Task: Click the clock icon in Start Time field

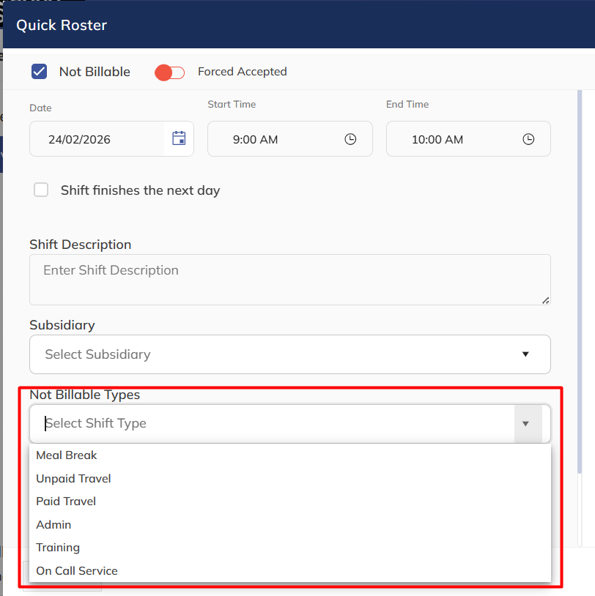Action: point(350,139)
